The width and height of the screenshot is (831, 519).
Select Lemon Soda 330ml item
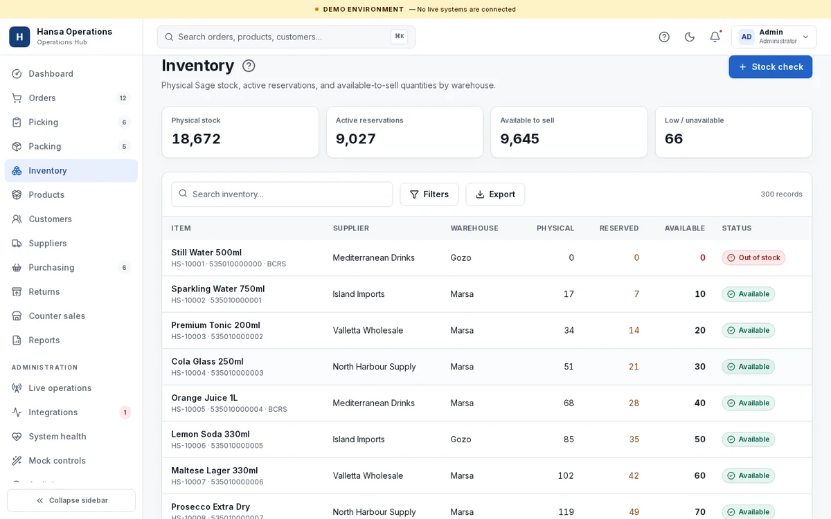[x=211, y=434]
